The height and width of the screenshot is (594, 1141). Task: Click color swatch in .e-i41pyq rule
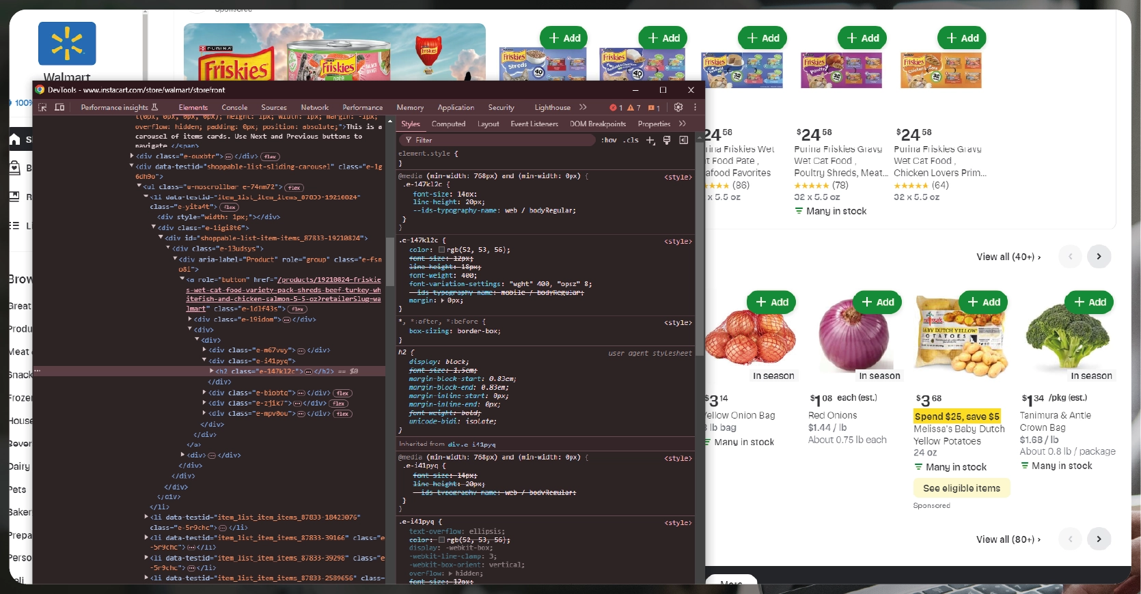pos(441,540)
